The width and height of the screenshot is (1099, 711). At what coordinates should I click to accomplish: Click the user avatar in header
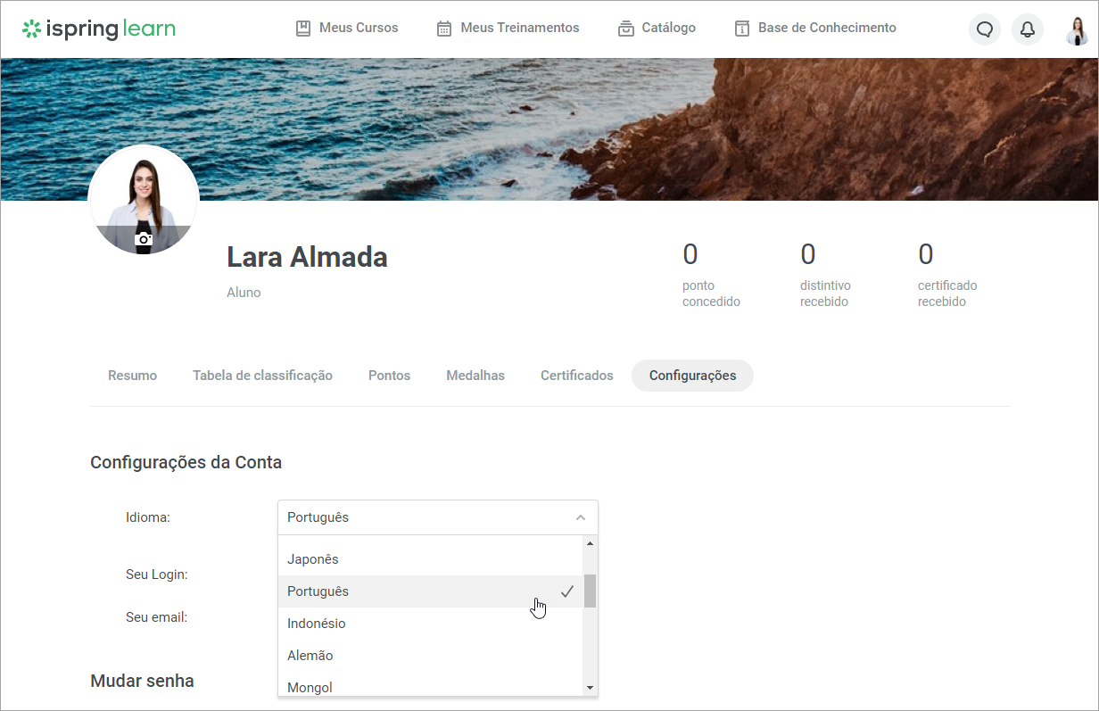pyautogui.click(x=1077, y=29)
